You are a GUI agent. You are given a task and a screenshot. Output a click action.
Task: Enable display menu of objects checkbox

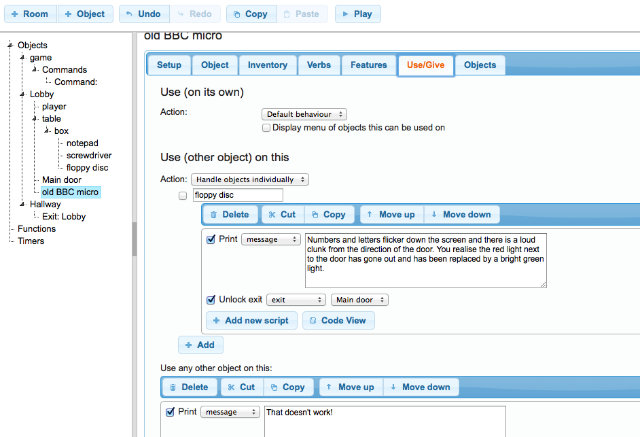point(266,128)
